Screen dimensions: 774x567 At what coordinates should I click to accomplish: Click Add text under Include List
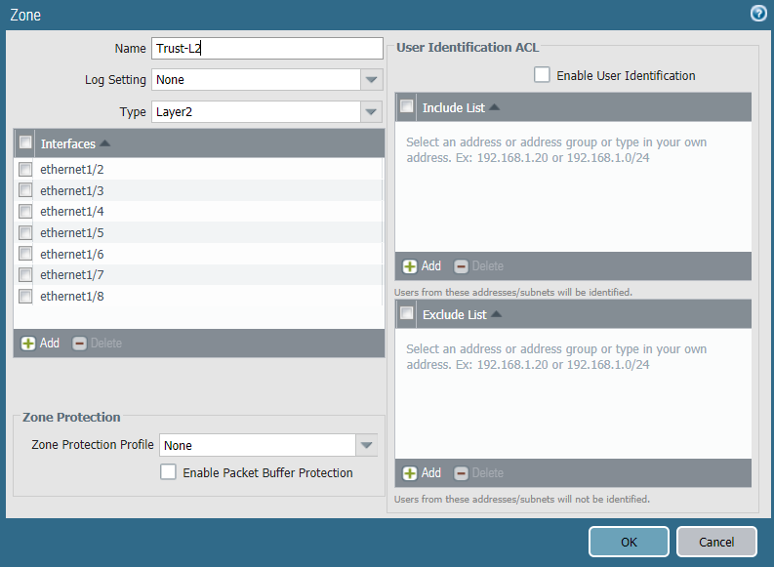coord(431,266)
